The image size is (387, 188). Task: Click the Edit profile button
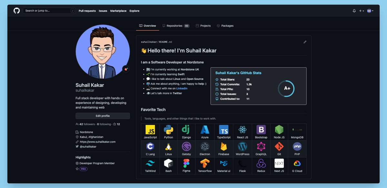(103, 116)
